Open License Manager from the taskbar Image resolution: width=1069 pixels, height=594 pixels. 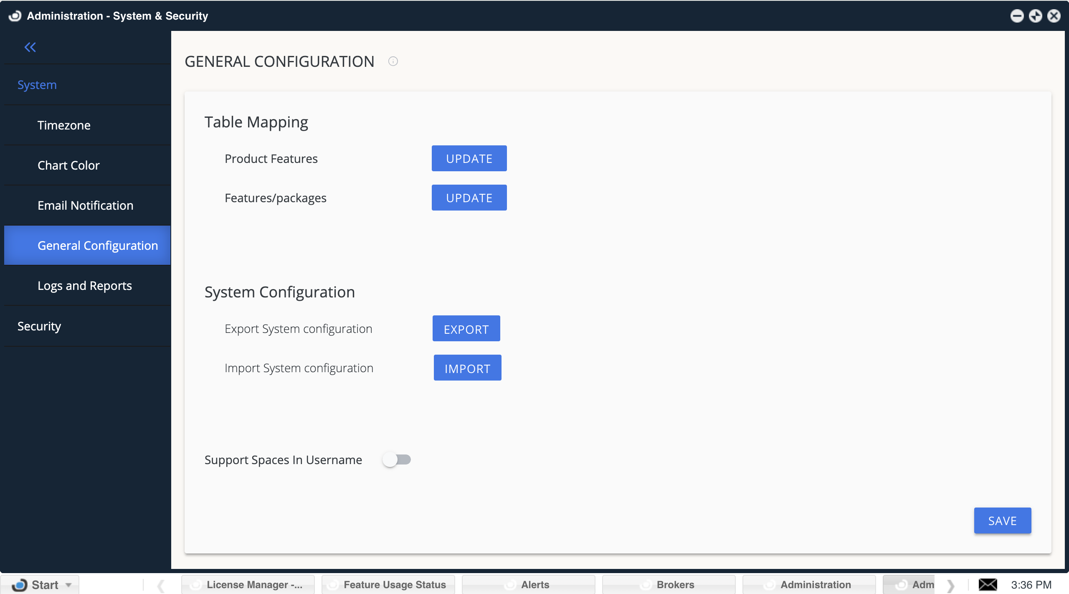point(248,584)
